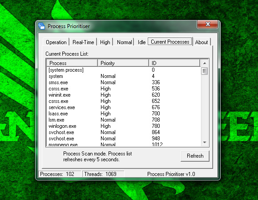Close the Process Prioritiser window
This screenshot has height=200, width=258.
pyautogui.click(x=208, y=24)
